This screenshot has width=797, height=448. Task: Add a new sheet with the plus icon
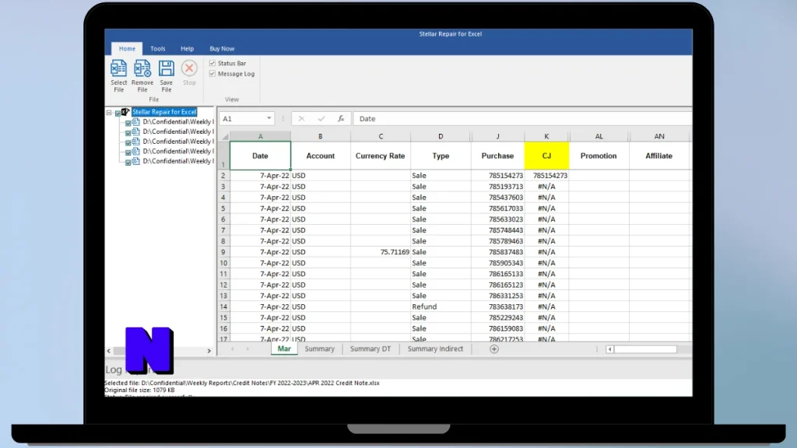tap(494, 349)
